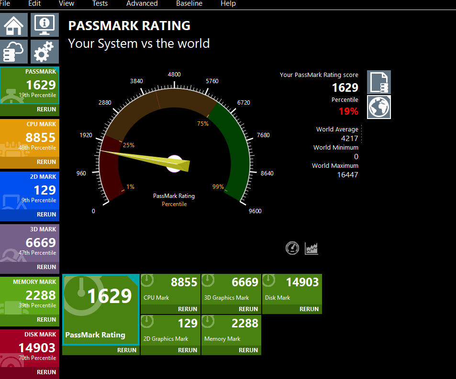
Task: Switch to the gauge dial view icon
Action: [292, 249]
